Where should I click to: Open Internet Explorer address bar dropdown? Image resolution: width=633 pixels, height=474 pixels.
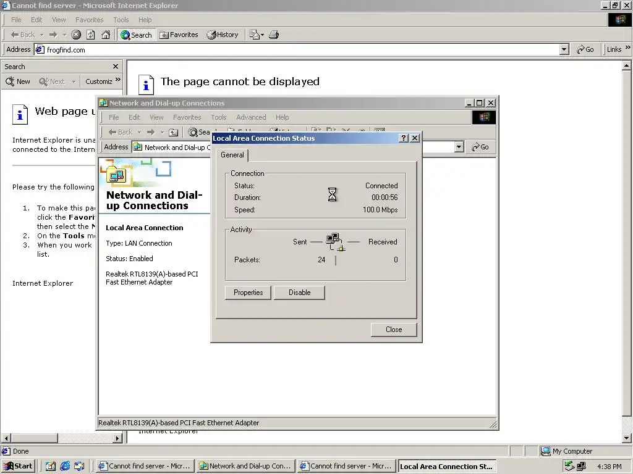564,49
